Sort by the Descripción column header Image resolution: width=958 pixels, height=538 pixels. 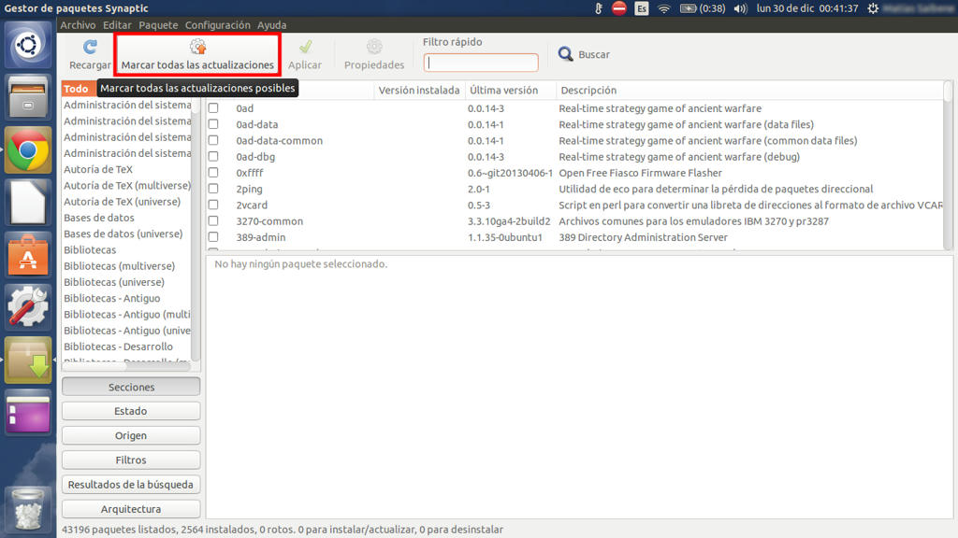(750, 91)
